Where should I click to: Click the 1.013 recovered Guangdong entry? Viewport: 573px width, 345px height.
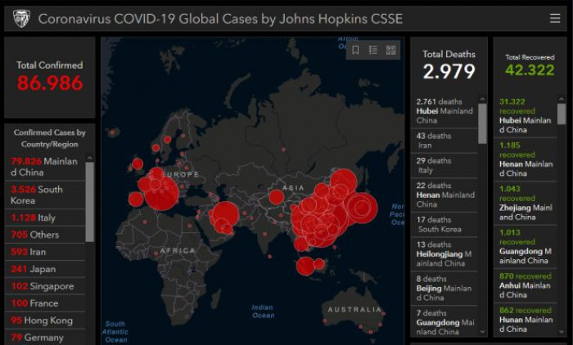tap(526, 246)
